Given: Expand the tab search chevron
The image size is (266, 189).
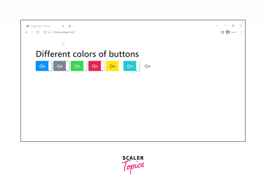Looking at the screenshot, I should 217,26.
